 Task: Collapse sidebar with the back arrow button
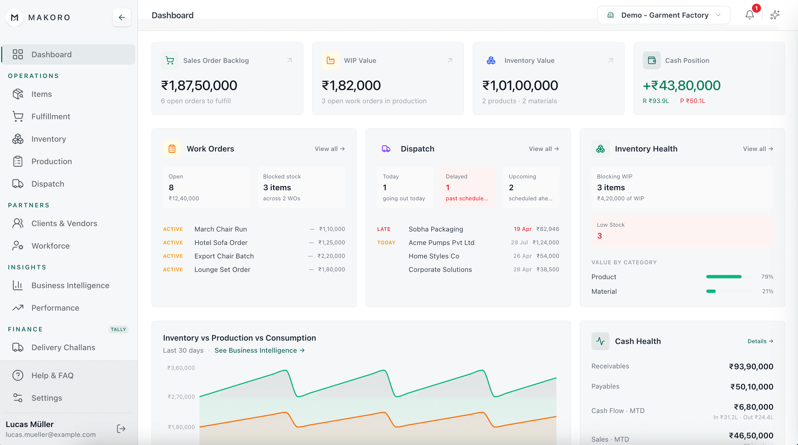(121, 17)
